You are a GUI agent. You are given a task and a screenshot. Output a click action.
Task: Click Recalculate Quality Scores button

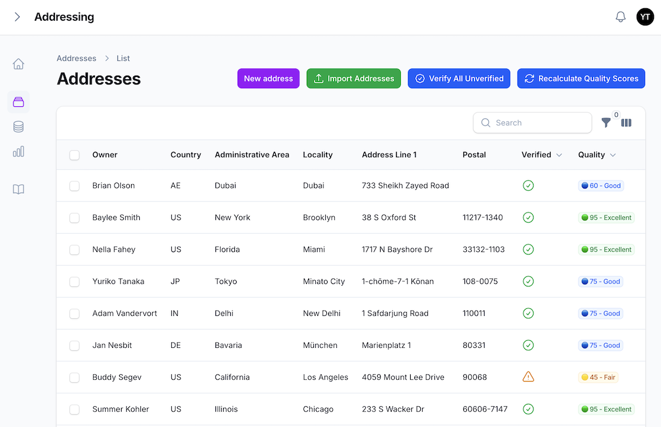581,79
